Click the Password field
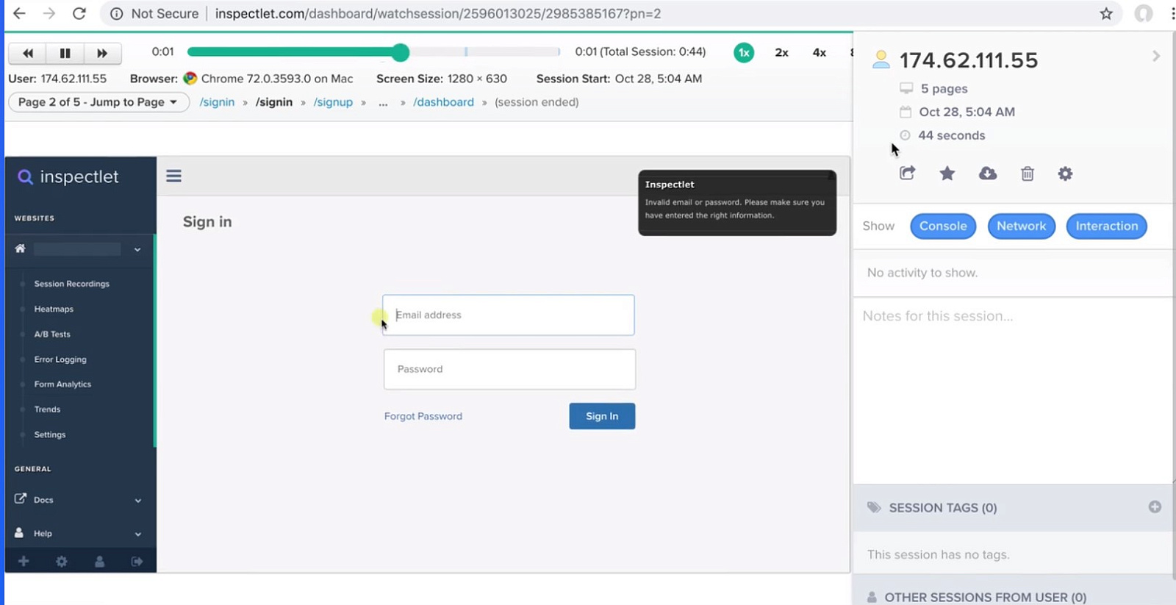This screenshot has height=605, width=1176. click(x=509, y=369)
